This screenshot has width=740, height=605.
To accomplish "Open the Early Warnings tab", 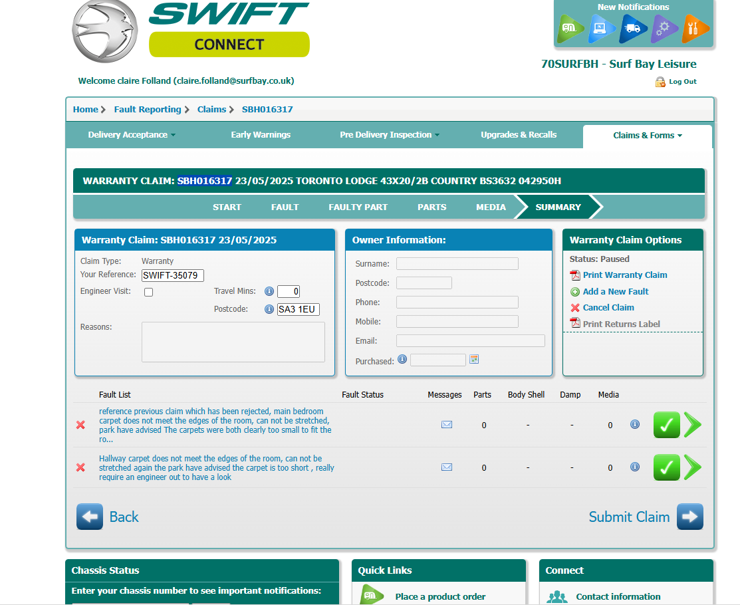I will 261,135.
